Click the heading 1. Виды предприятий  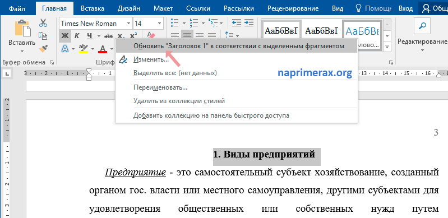264,155
